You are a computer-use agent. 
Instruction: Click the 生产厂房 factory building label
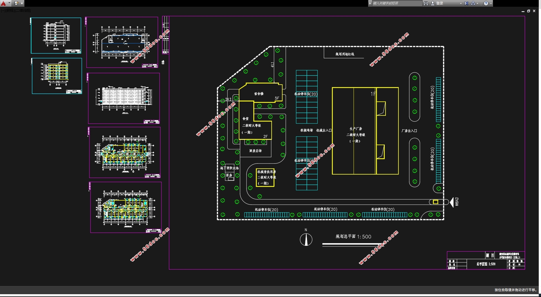tap(356, 129)
